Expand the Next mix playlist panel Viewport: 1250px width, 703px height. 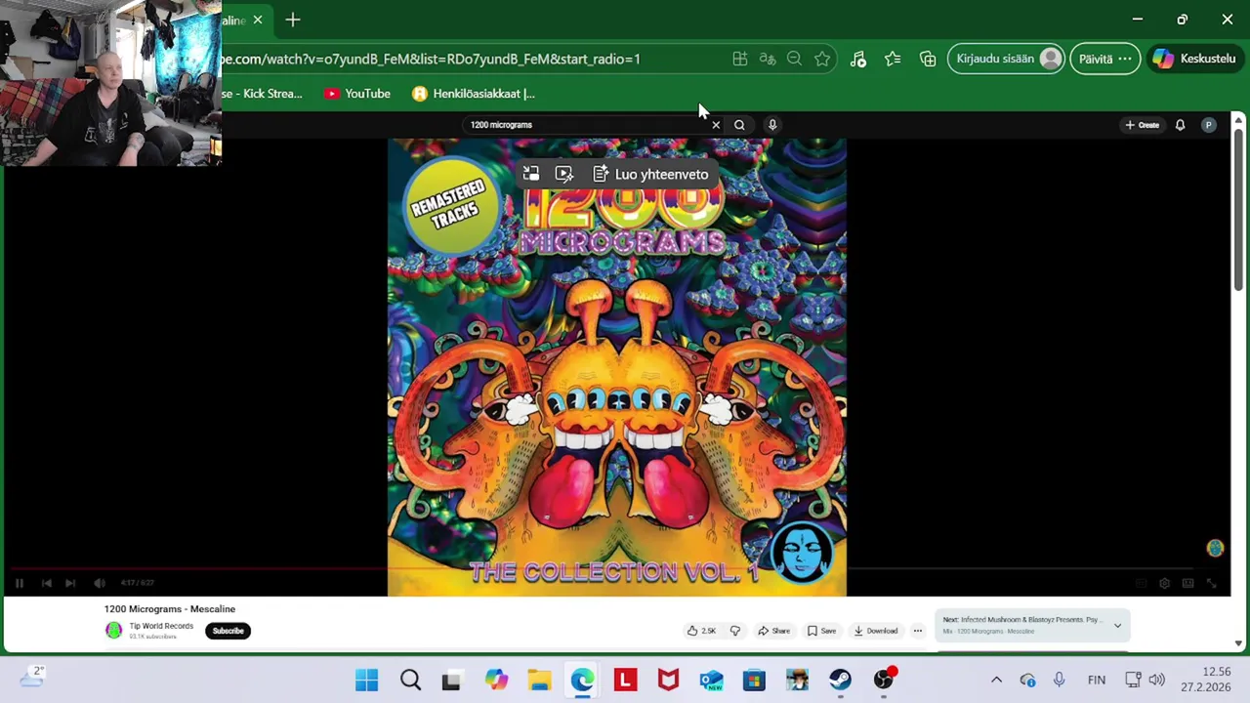1117,625
